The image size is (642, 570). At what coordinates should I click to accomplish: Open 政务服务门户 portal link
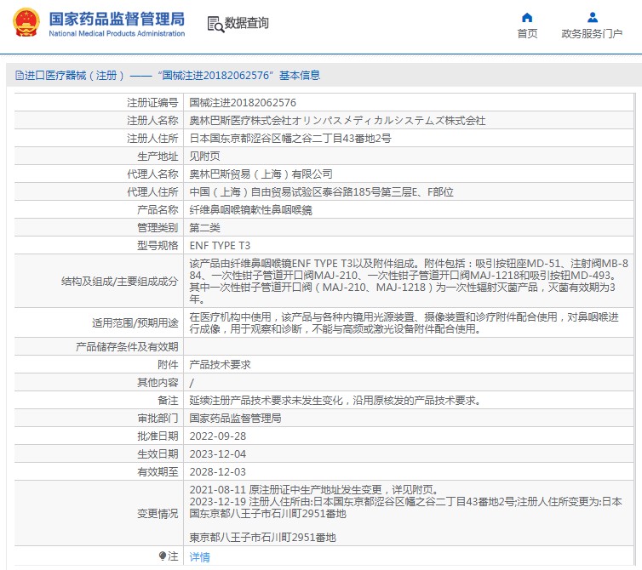(x=592, y=33)
